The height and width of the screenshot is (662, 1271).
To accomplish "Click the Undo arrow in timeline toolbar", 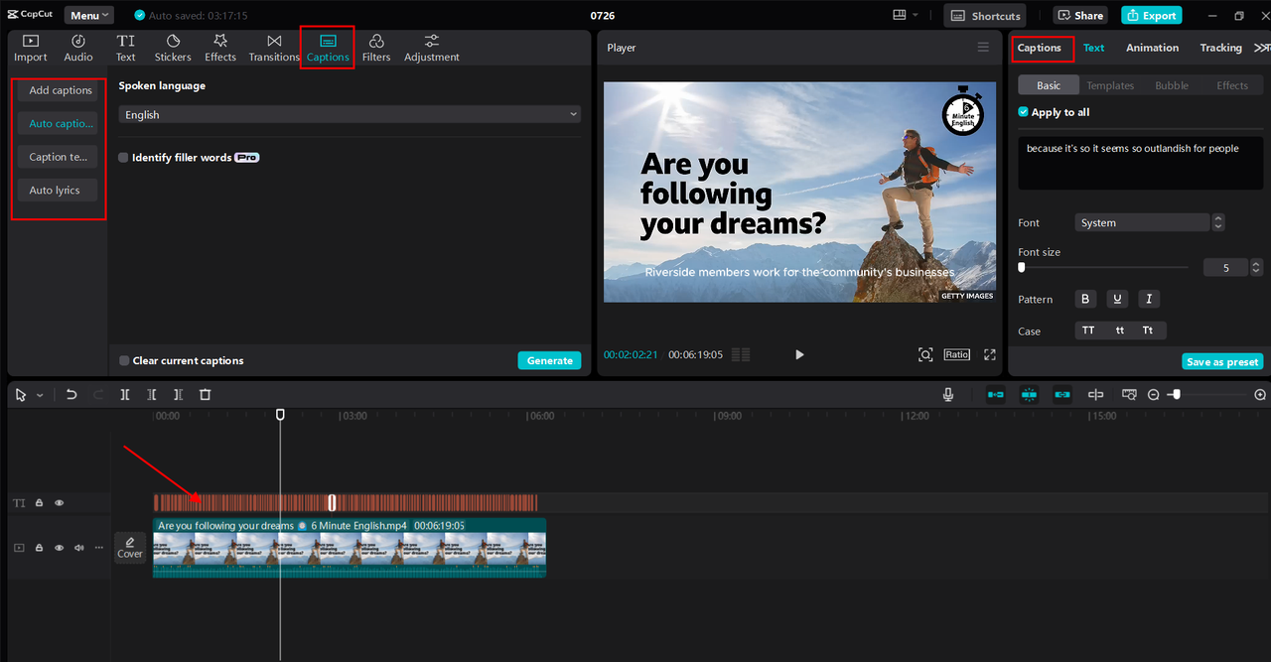I will click(71, 394).
